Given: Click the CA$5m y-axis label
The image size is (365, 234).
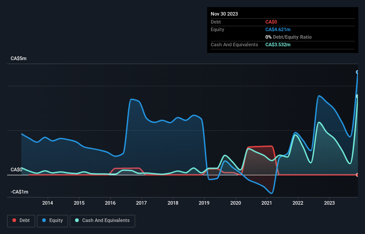Looking at the screenshot, I should click(19, 58).
